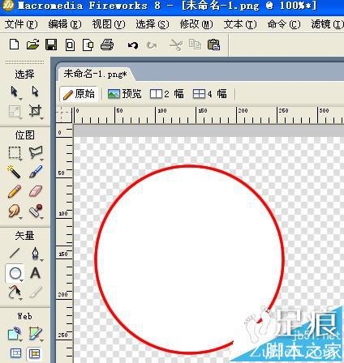
Task: Select the Brush tool
Action: [36, 172]
